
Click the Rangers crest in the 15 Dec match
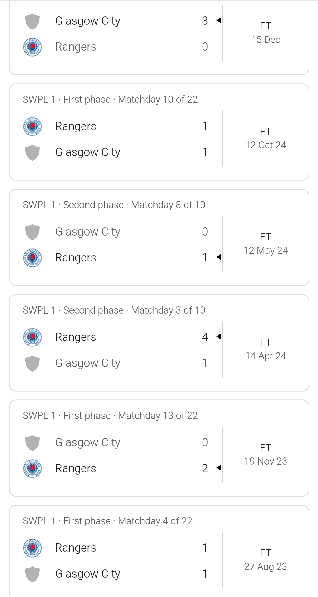point(32,47)
